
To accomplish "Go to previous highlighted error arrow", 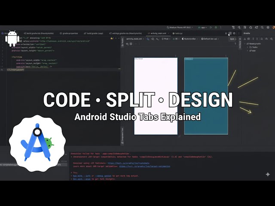I will click(x=116, y=38).
